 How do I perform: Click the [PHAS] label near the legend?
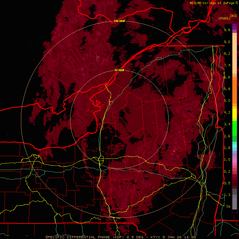[x=224, y=18]
